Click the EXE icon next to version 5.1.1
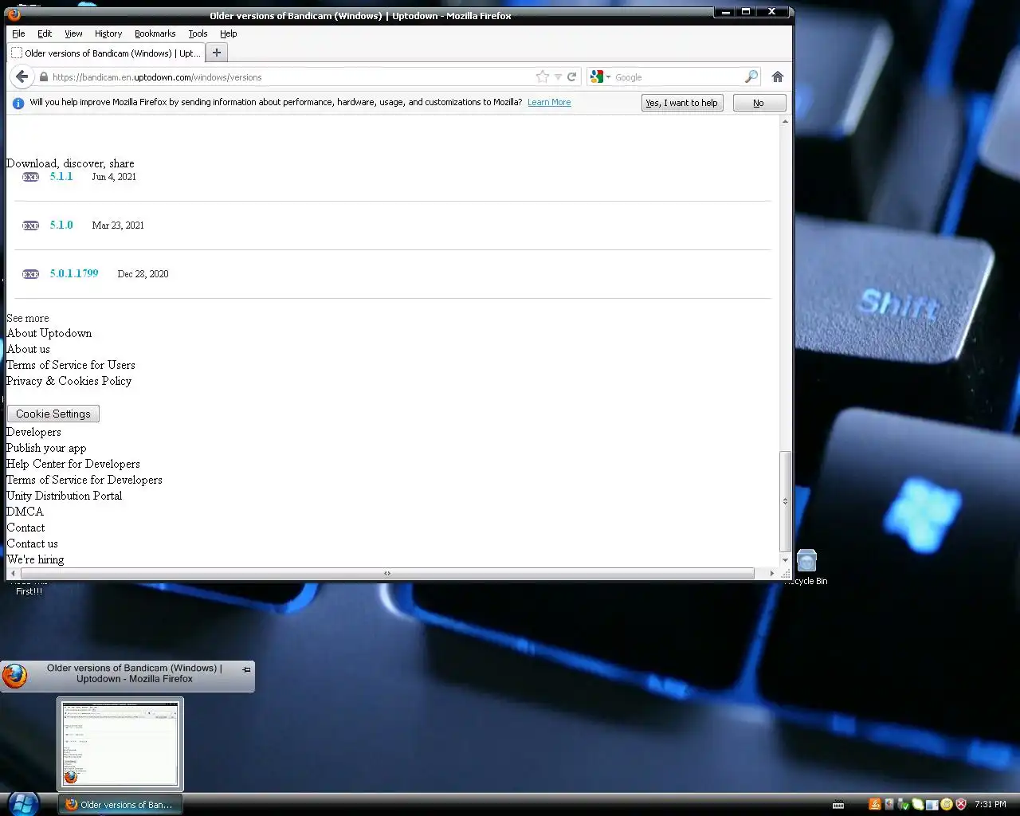The width and height of the screenshot is (1020, 816). click(x=31, y=177)
